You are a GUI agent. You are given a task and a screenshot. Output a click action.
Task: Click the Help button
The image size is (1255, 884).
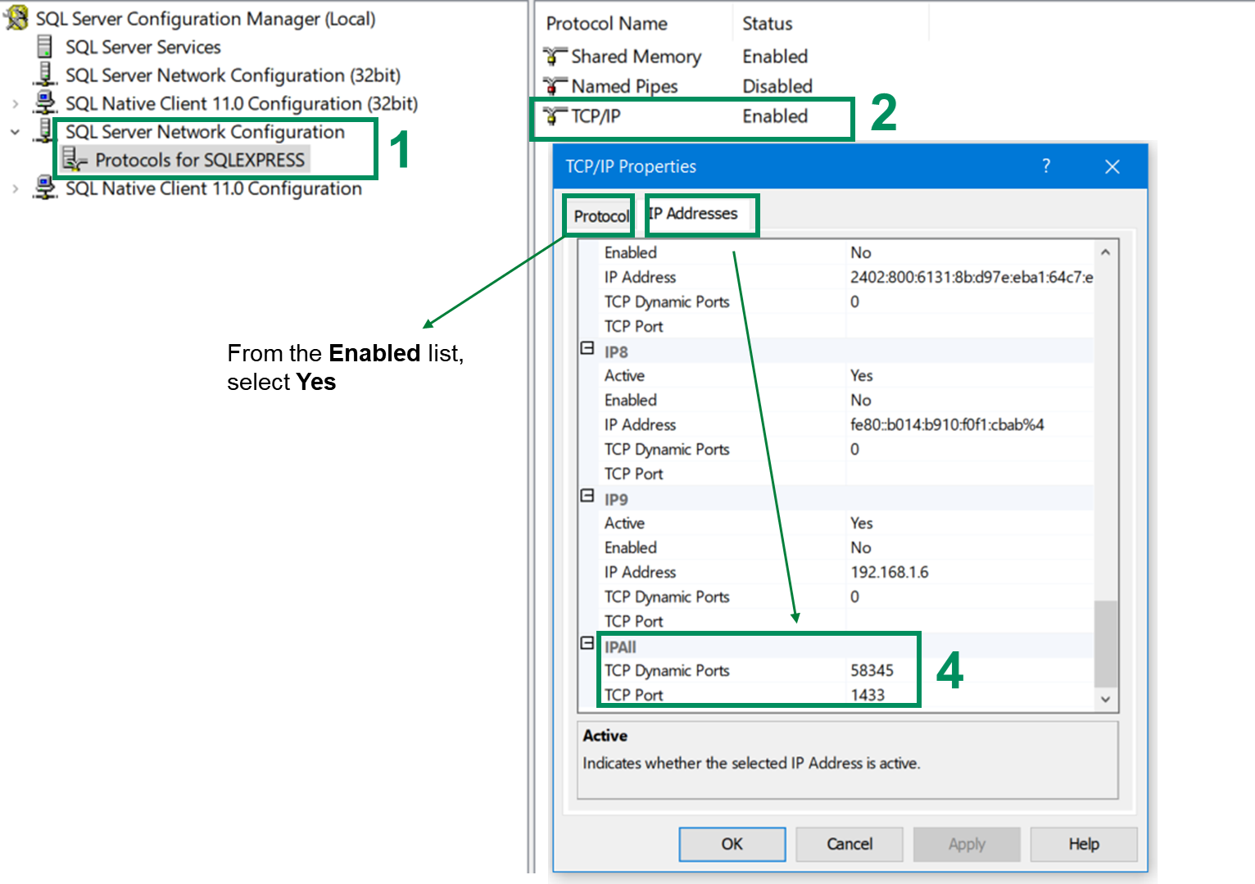(1084, 844)
